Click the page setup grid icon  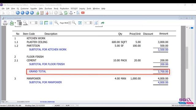click(96, 23)
